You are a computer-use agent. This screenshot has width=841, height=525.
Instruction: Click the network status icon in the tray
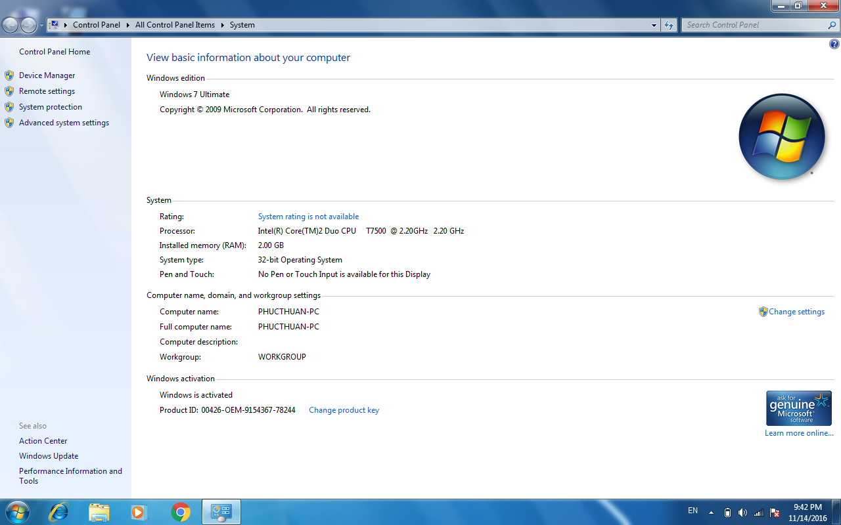tap(758, 512)
